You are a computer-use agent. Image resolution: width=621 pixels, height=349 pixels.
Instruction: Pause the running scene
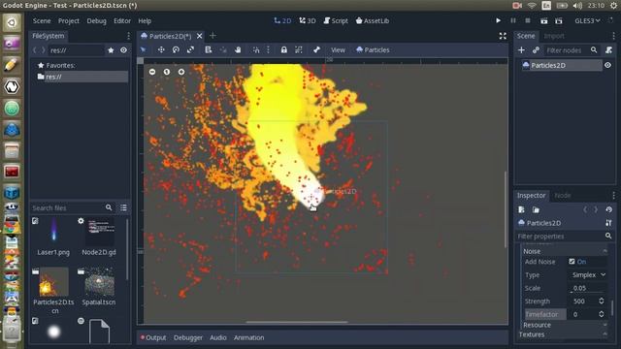coord(513,20)
